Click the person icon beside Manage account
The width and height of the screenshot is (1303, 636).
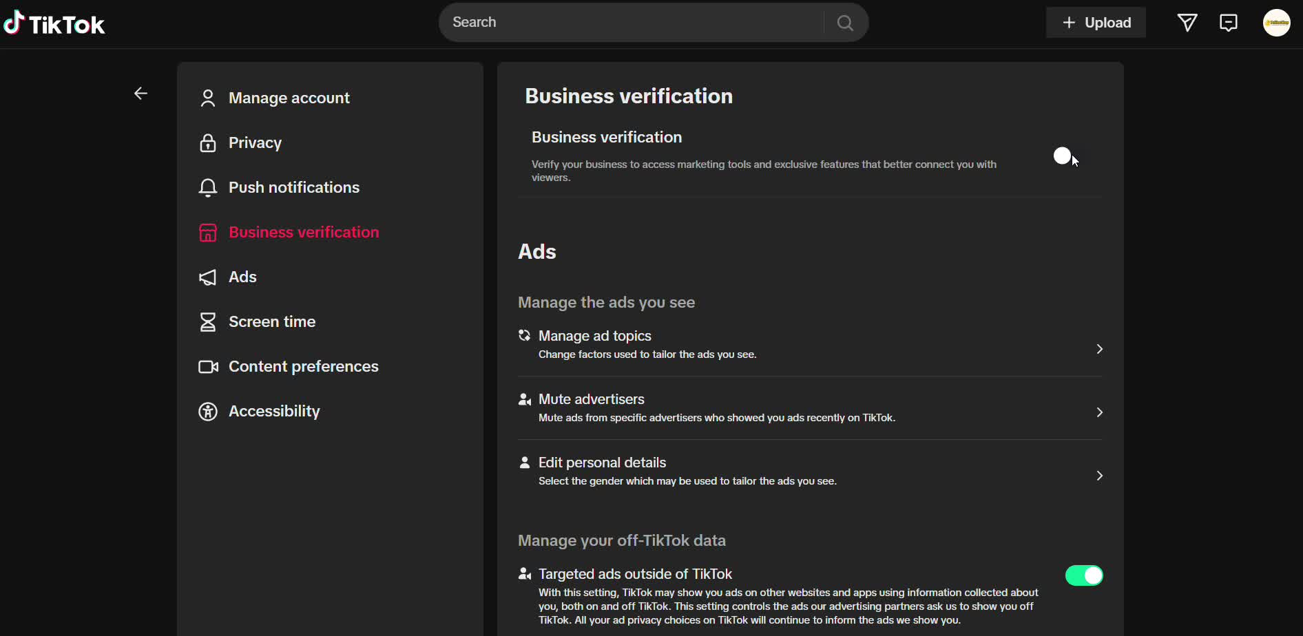point(208,98)
